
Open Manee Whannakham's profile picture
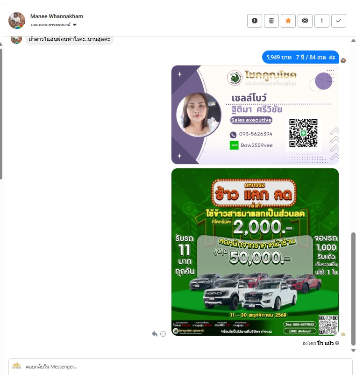(17, 21)
